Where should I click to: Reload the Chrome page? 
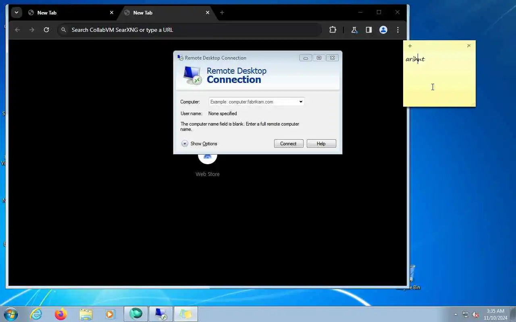tap(46, 30)
